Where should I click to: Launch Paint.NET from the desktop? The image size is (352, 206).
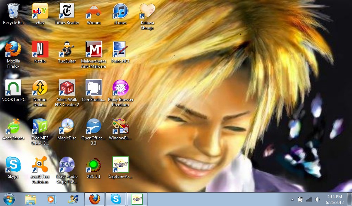coord(120,50)
